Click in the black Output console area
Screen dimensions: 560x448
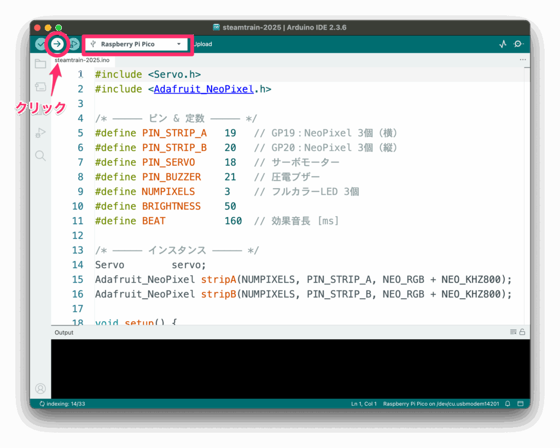(290, 369)
